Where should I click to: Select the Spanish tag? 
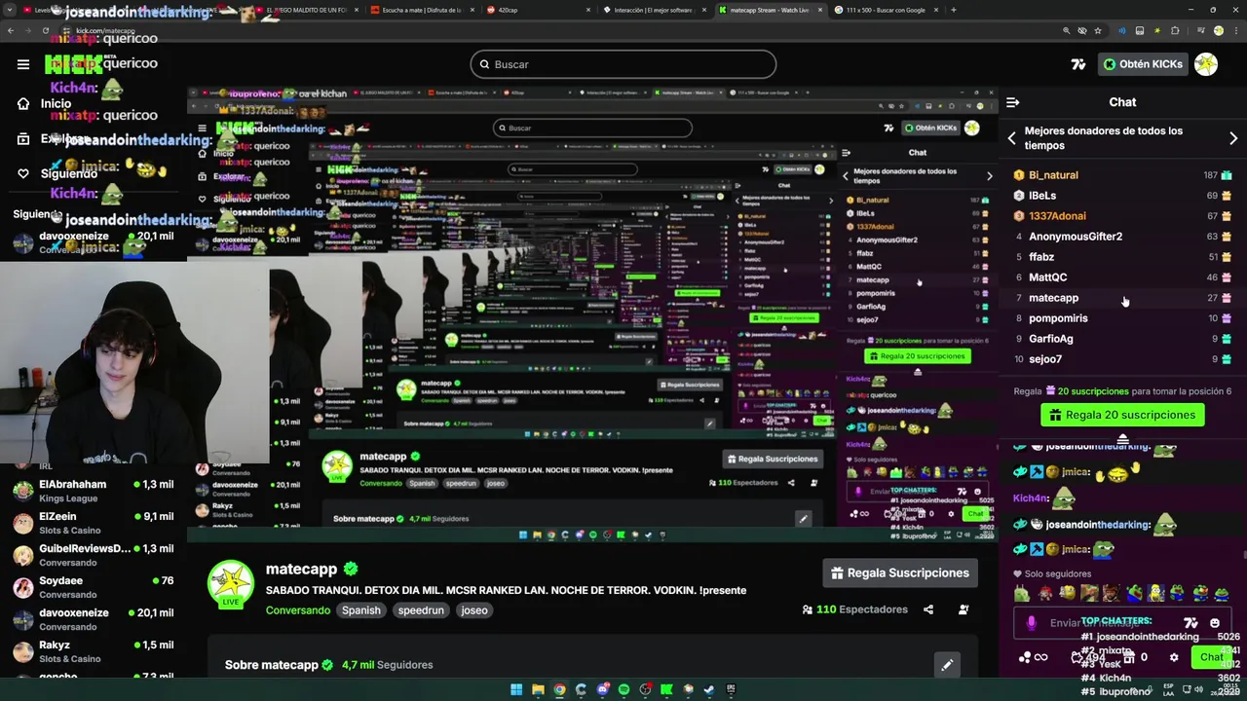coord(360,610)
